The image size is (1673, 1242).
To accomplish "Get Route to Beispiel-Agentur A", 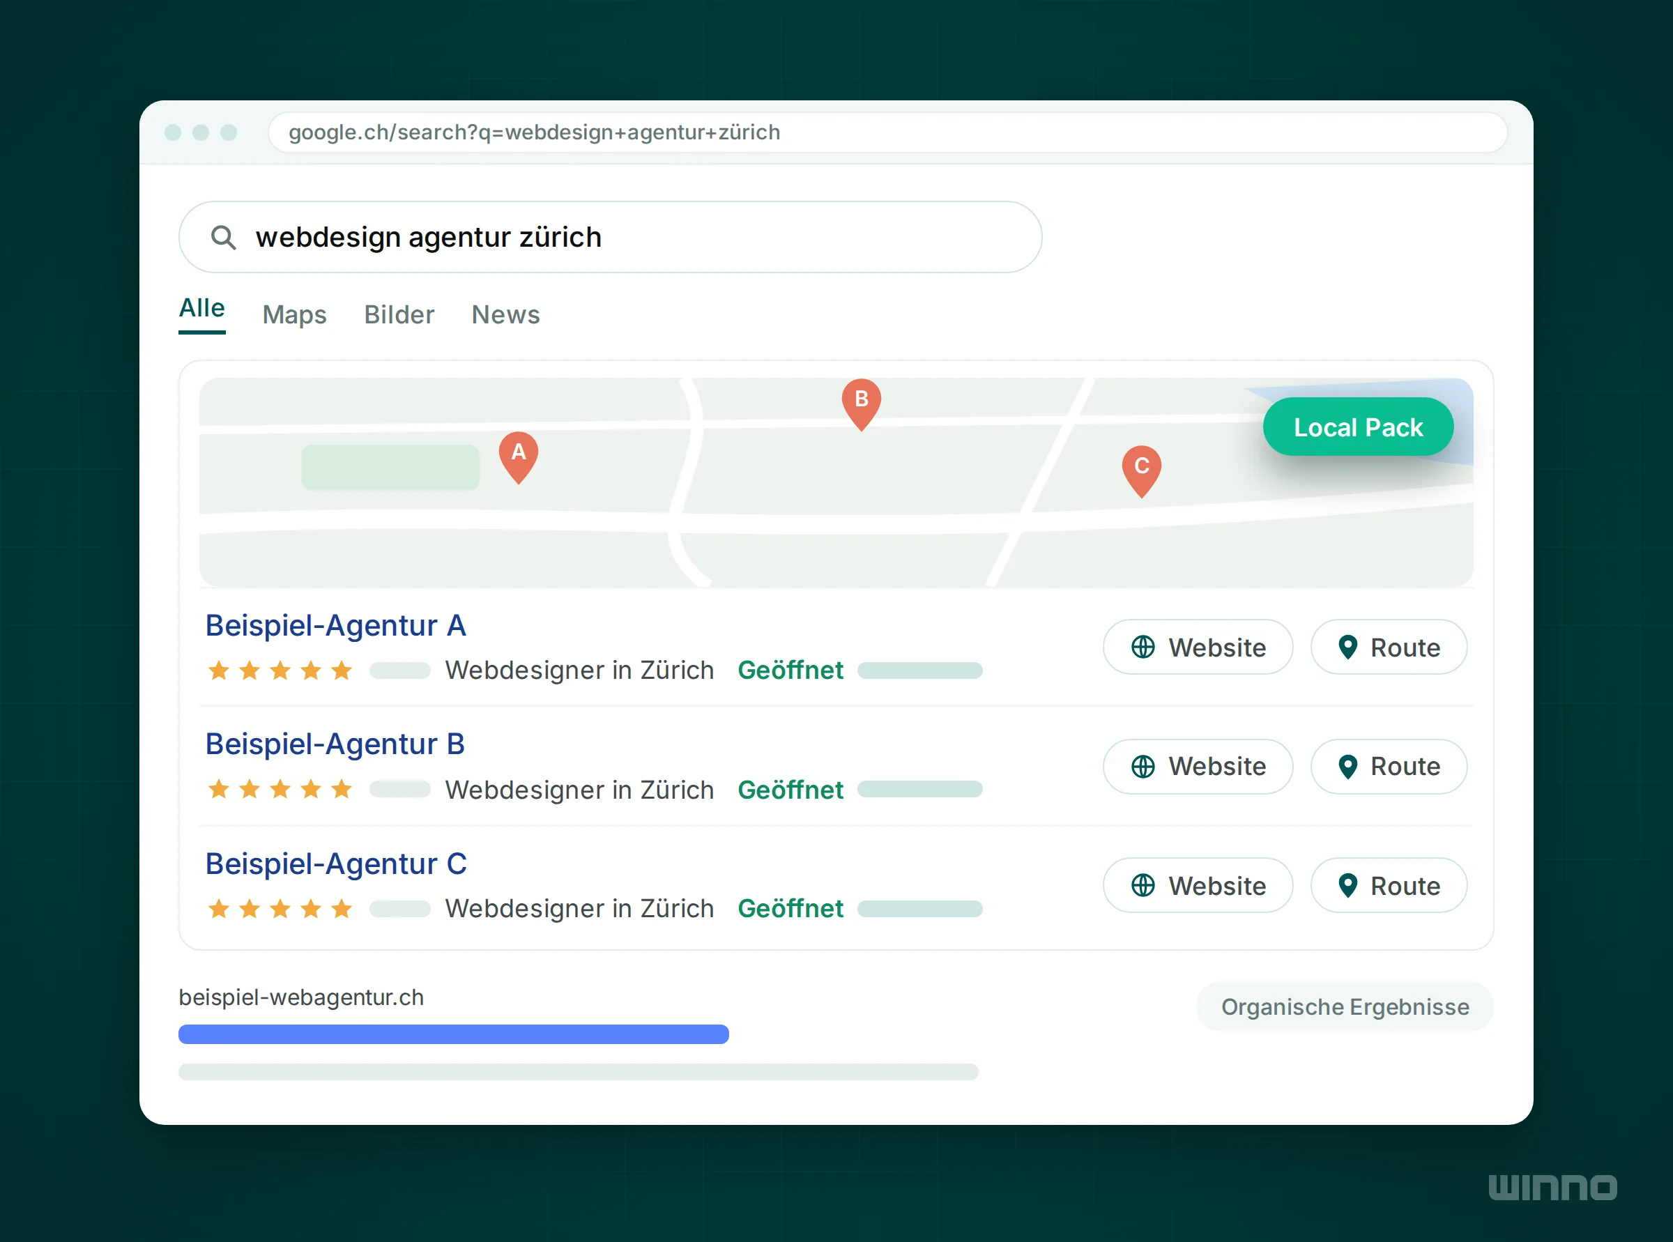I will [x=1389, y=647].
